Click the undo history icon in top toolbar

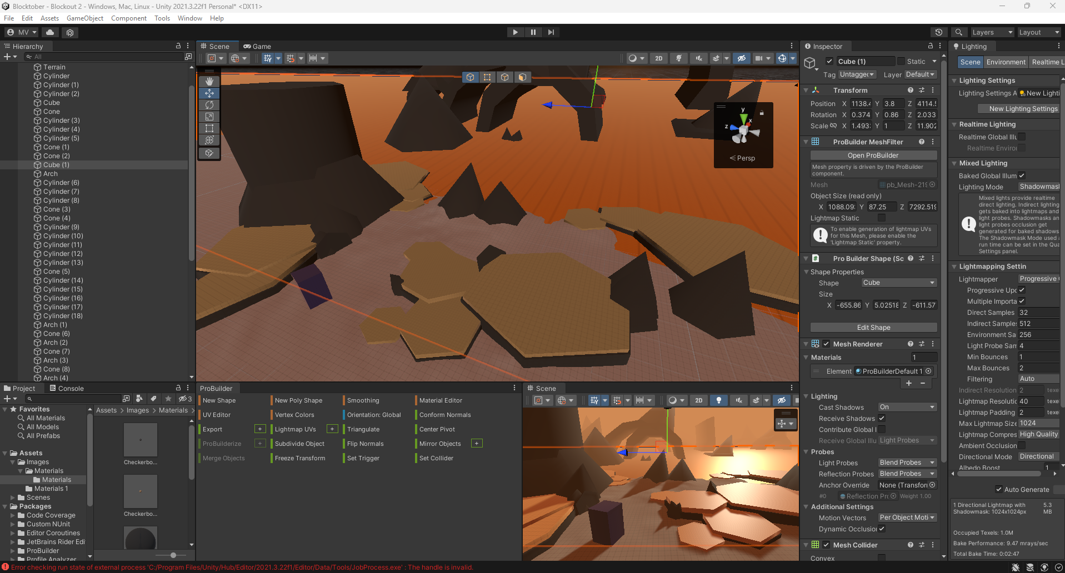pyautogui.click(x=939, y=32)
